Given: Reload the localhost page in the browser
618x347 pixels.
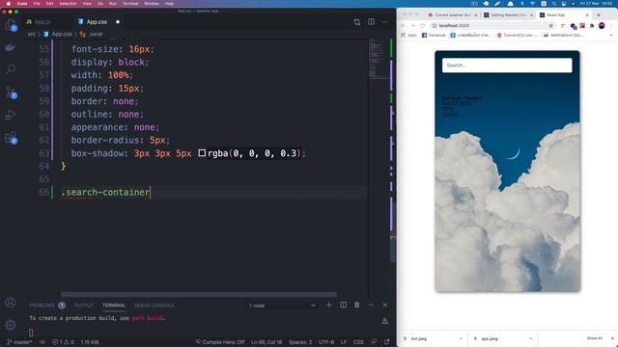Looking at the screenshot, I should click(x=423, y=26).
